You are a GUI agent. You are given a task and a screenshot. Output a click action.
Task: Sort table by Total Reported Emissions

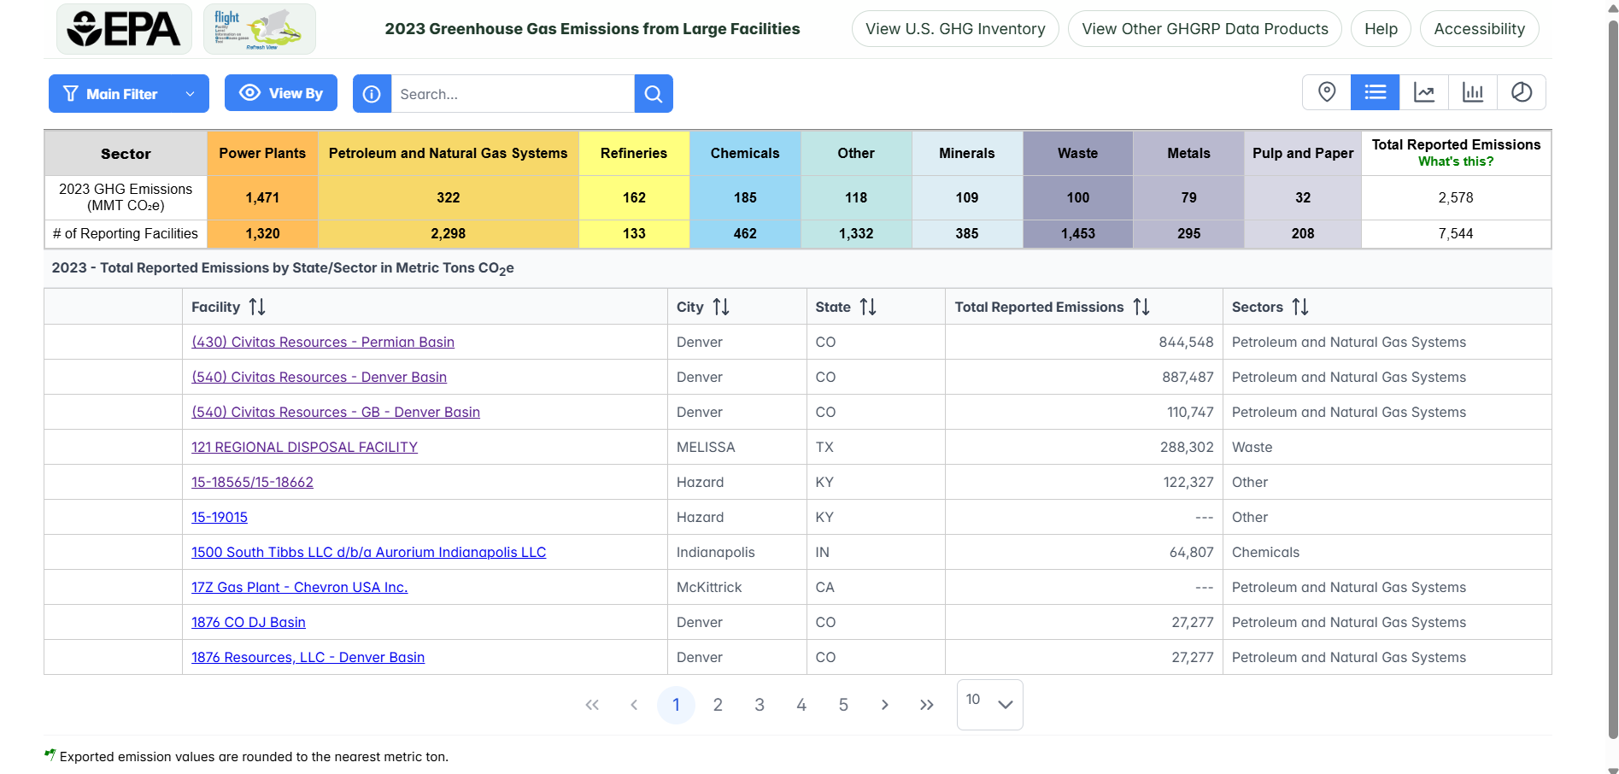(x=1141, y=307)
